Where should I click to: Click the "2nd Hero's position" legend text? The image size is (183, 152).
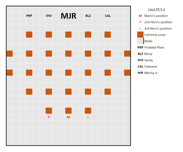(x=158, y=22)
